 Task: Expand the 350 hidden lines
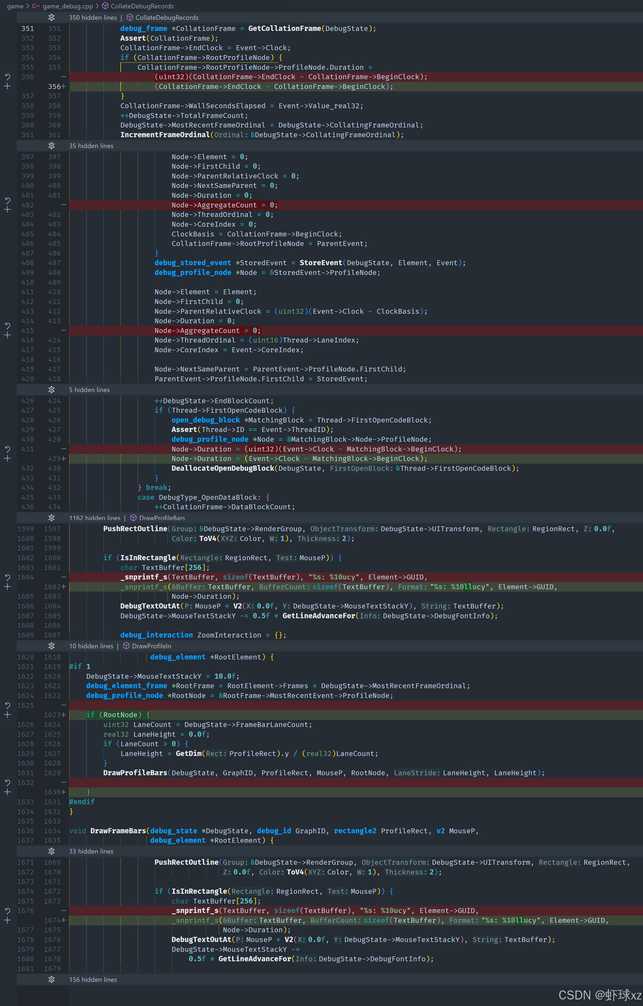coord(51,18)
